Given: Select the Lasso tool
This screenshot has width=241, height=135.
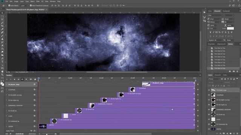Looking at the screenshot, I should 2,19.
